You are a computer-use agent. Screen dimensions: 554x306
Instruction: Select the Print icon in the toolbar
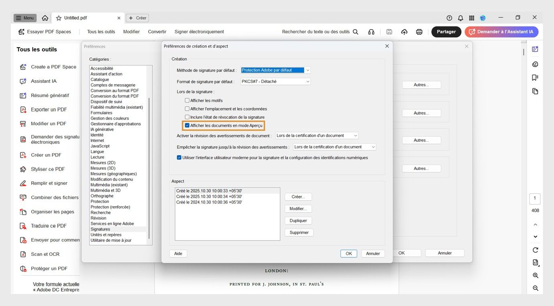(x=419, y=32)
